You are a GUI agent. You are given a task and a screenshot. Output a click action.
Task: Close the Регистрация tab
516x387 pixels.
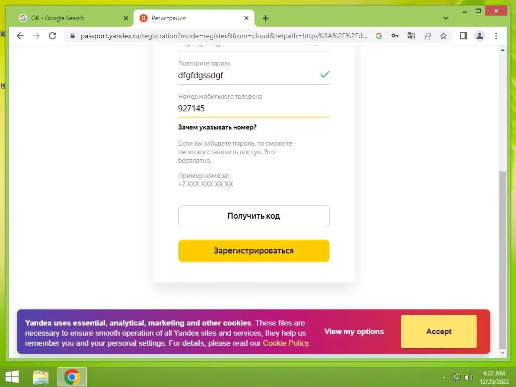click(246, 18)
